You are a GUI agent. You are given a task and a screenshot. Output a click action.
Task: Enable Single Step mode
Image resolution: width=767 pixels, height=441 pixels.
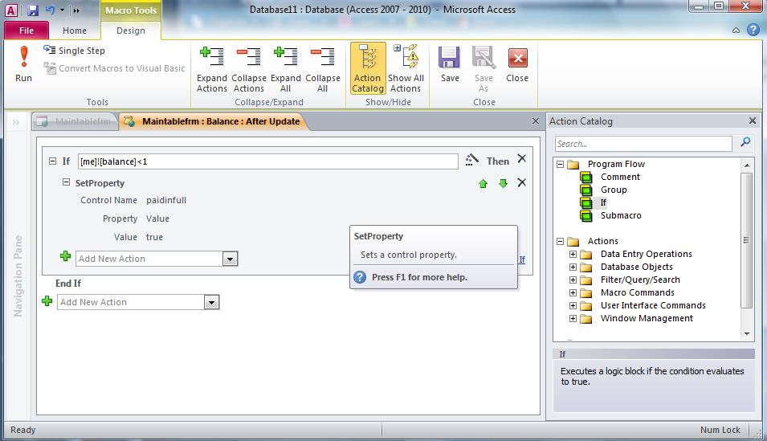coord(74,51)
